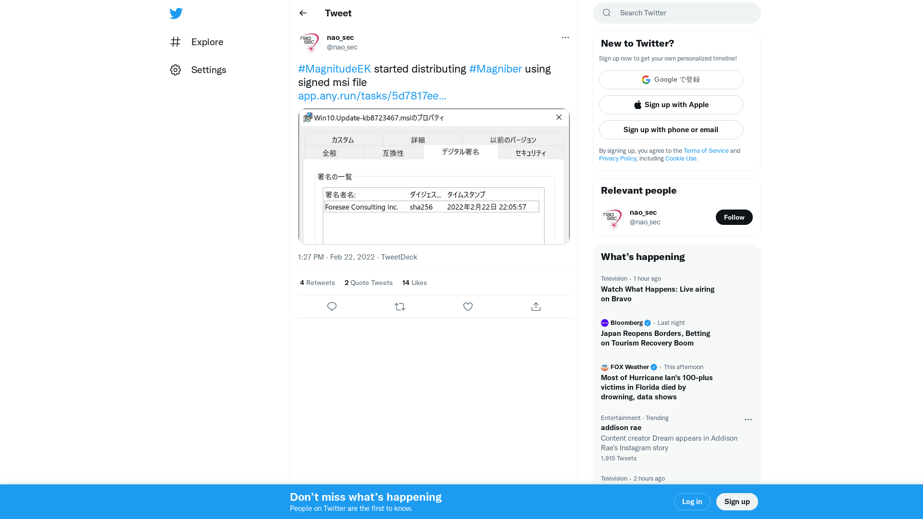Choose Sign up with Apple
The image size is (923, 519).
pos(671,105)
